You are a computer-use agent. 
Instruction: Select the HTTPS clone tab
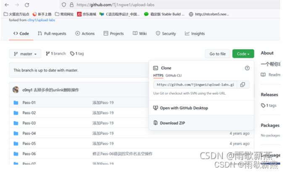coord(158,76)
